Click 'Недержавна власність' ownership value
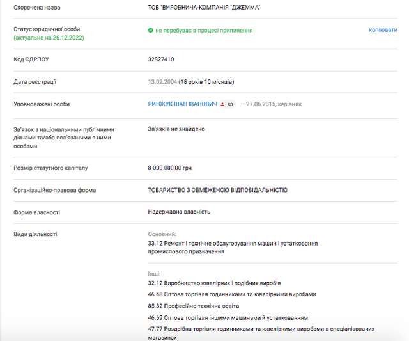The width and height of the screenshot is (409, 341). coord(179,212)
